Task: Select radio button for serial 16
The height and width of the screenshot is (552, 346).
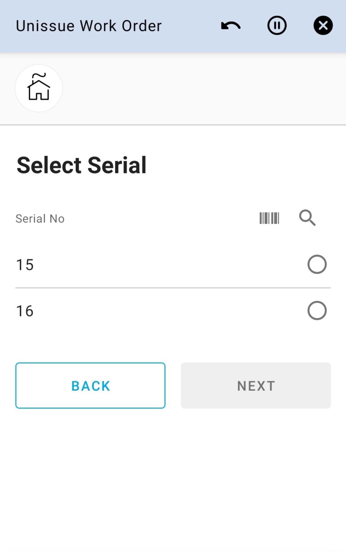Action: click(317, 310)
